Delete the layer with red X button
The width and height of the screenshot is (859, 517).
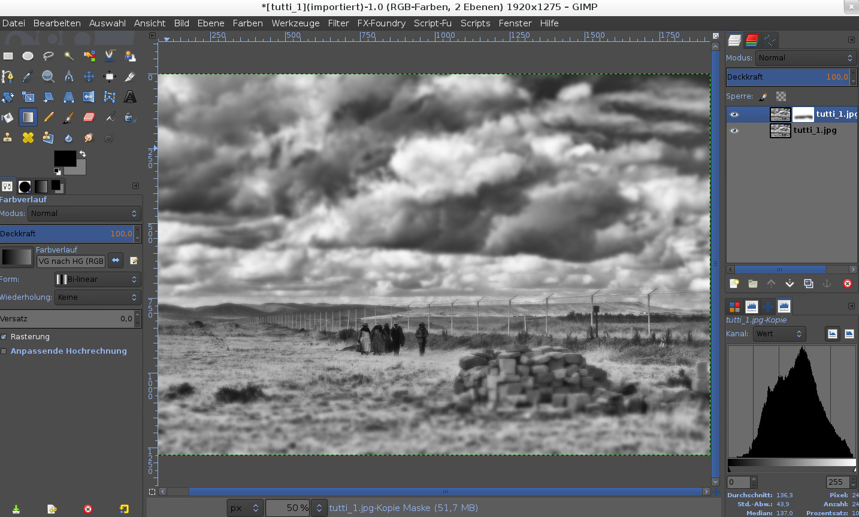point(848,284)
